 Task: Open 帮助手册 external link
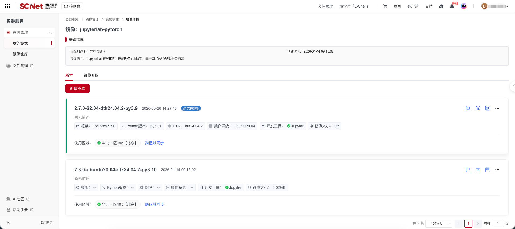(20, 210)
